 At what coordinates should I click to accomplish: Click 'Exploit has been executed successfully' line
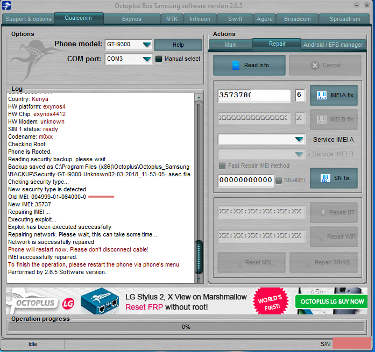tap(60, 227)
